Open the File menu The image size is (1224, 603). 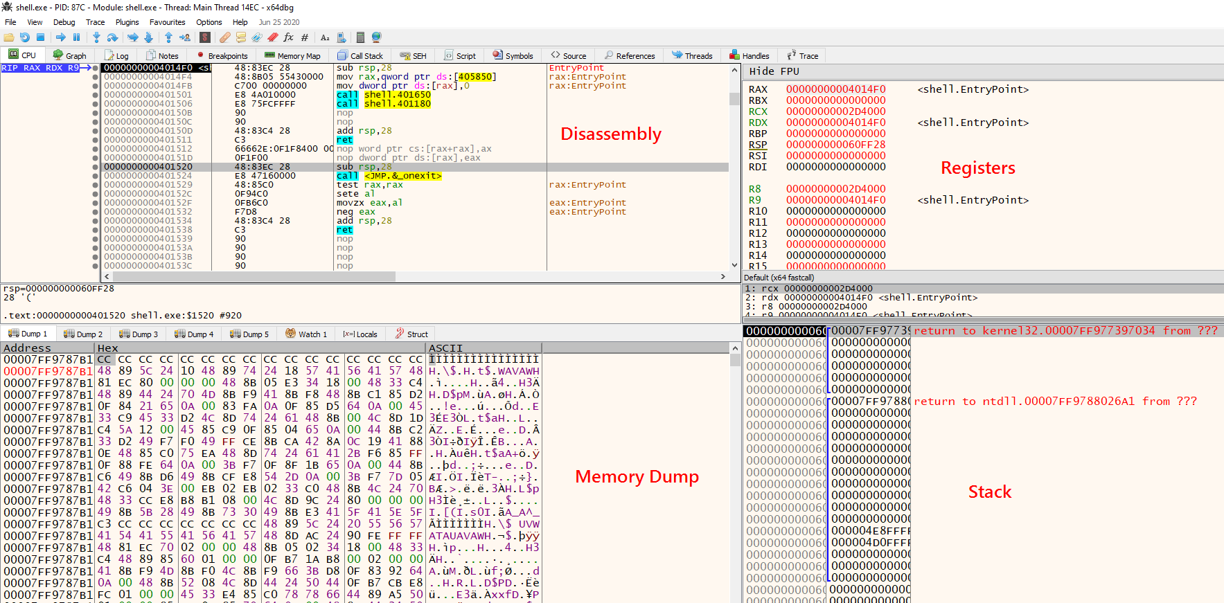point(10,22)
